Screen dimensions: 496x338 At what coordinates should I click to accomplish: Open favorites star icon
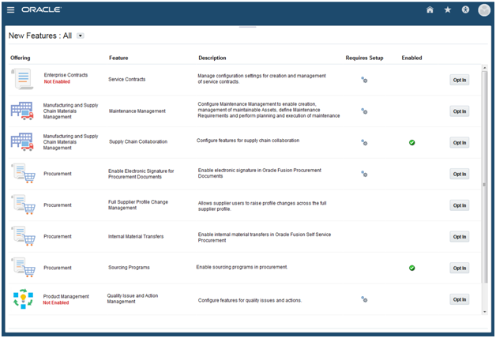(x=447, y=9)
